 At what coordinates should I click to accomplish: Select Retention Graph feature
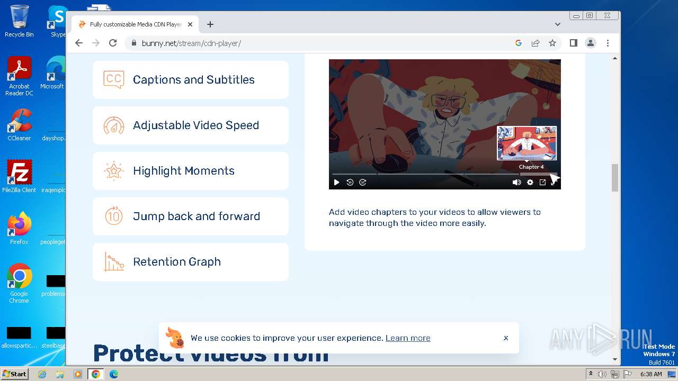[x=191, y=261]
